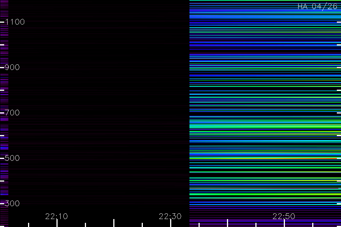
Task: Click the 700 frequency axis label
Action: point(12,112)
